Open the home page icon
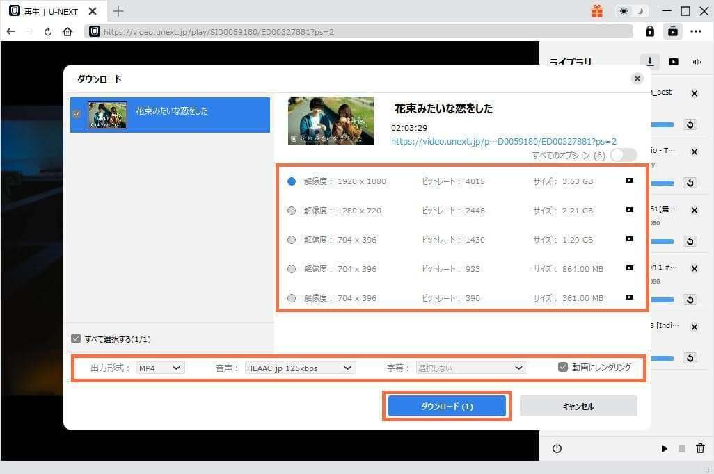This screenshot has height=474, width=714. 68,31
